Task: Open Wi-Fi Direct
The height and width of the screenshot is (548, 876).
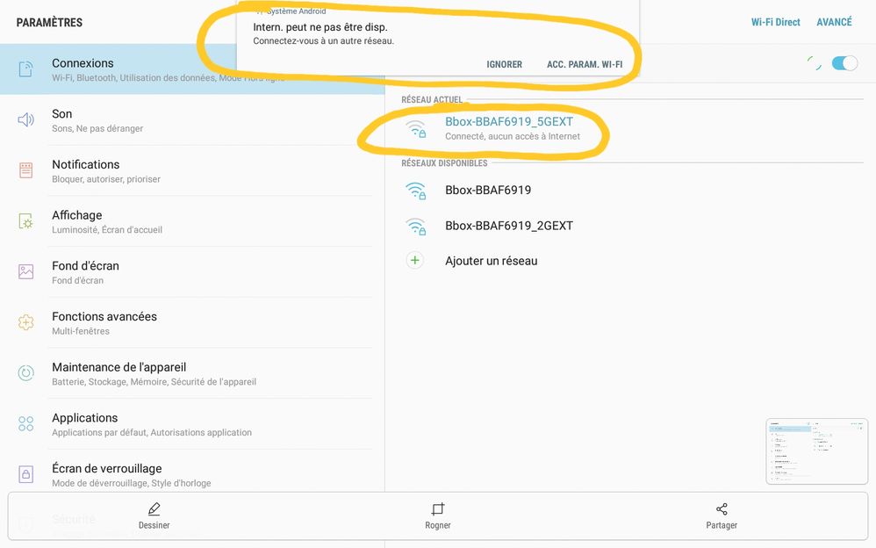Action: click(775, 22)
